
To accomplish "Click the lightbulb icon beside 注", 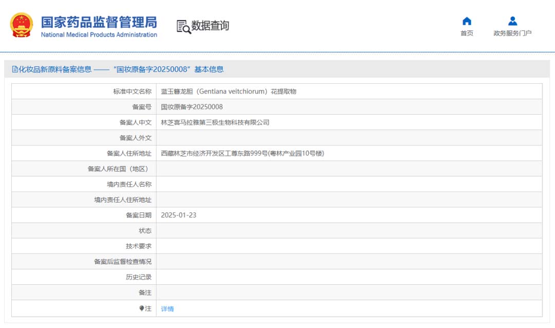I will click(x=142, y=308).
